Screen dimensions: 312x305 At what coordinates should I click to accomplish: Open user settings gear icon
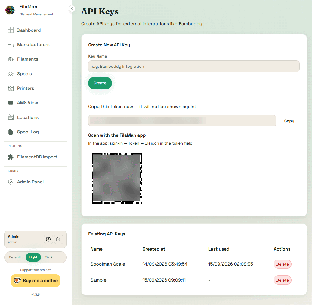tap(48, 239)
